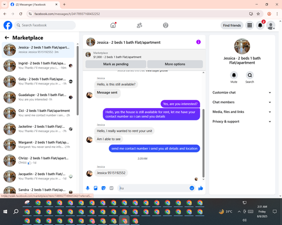Open the Cici conversation in the list
The width and height of the screenshot is (282, 225).
click(38, 113)
